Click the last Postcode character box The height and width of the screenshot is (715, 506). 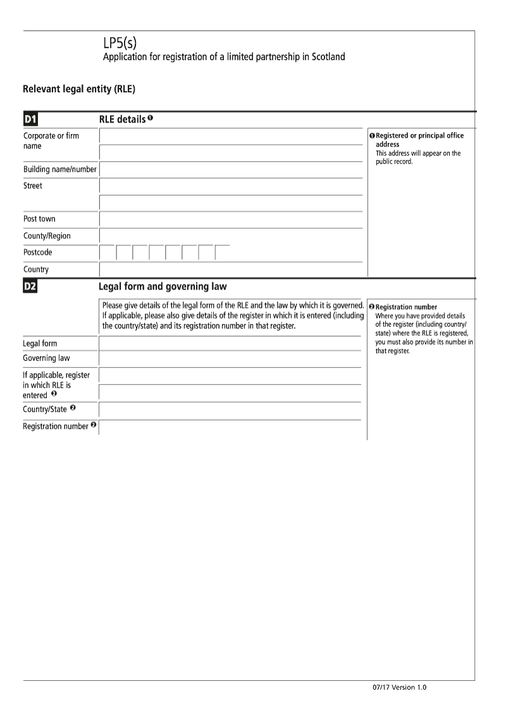coord(222,253)
